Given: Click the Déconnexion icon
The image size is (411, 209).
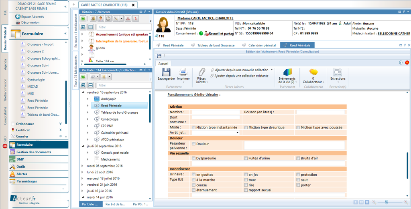Looking at the screenshot, I should pyautogui.click(x=18, y=22).
